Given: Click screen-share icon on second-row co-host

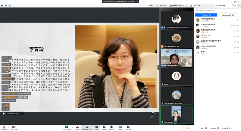Looking at the screenshot, I should pyautogui.click(x=232, y=25).
